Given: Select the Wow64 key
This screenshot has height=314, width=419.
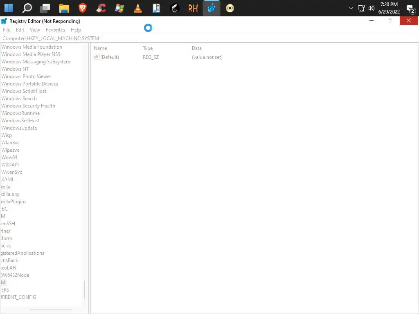Looking at the screenshot, I should tap(9, 157).
